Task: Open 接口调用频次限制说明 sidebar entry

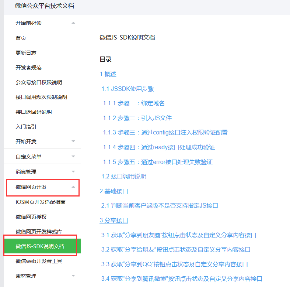Action: tap(41, 97)
